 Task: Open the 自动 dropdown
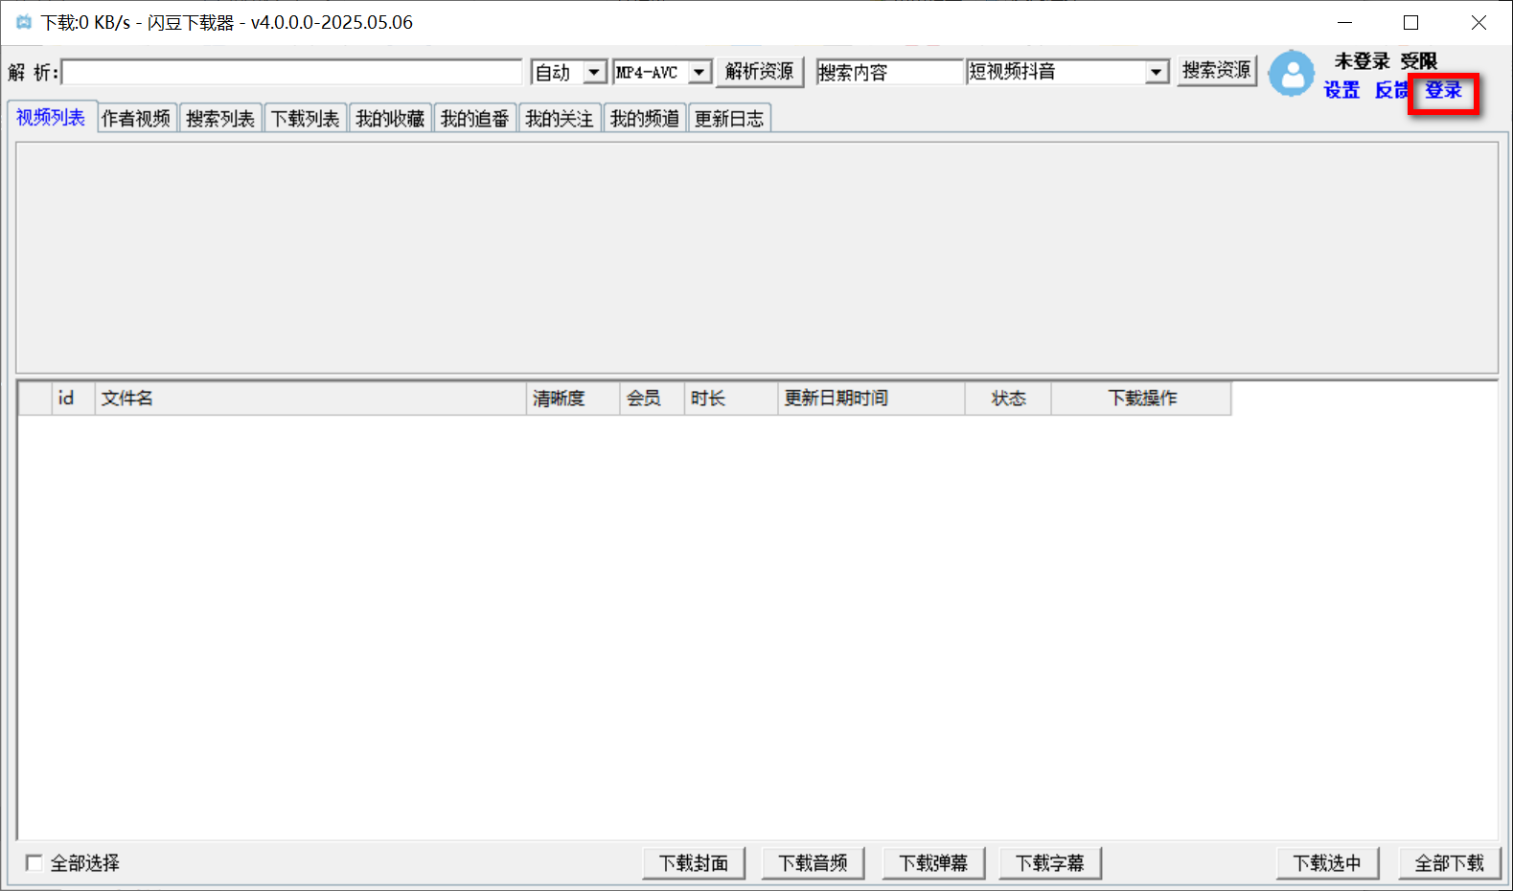click(595, 72)
